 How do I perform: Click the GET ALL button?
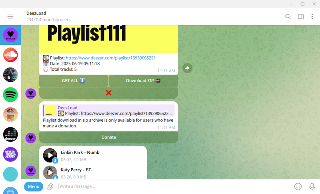[x=74, y=81]
